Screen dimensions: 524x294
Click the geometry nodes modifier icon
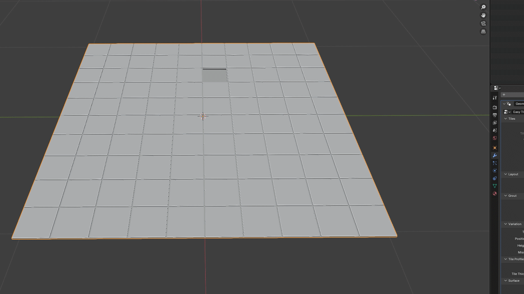(x=509, y=104)
